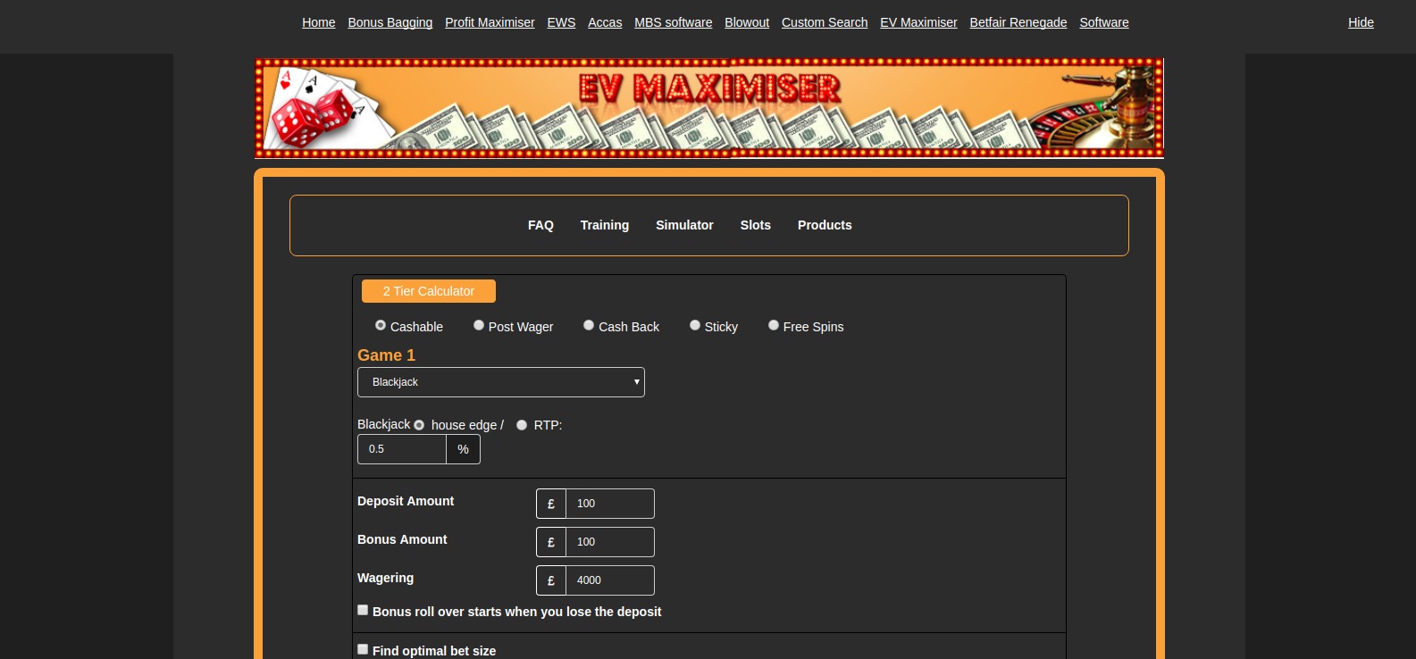Image resolution: width=1416 pixels, height=659 pixels.
Task: Select the Sticky bonus type
Action: point(695,325)
